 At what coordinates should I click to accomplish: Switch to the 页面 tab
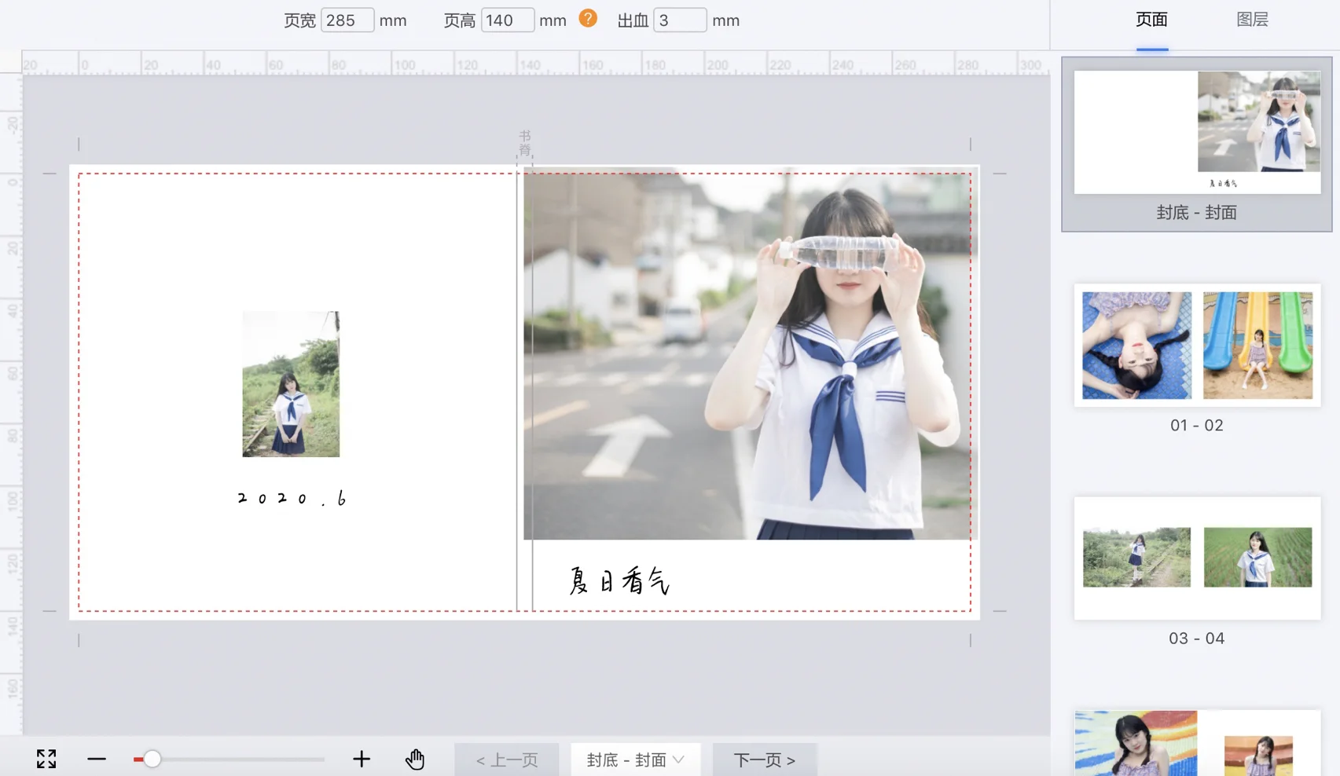[x=1151, y=20]
